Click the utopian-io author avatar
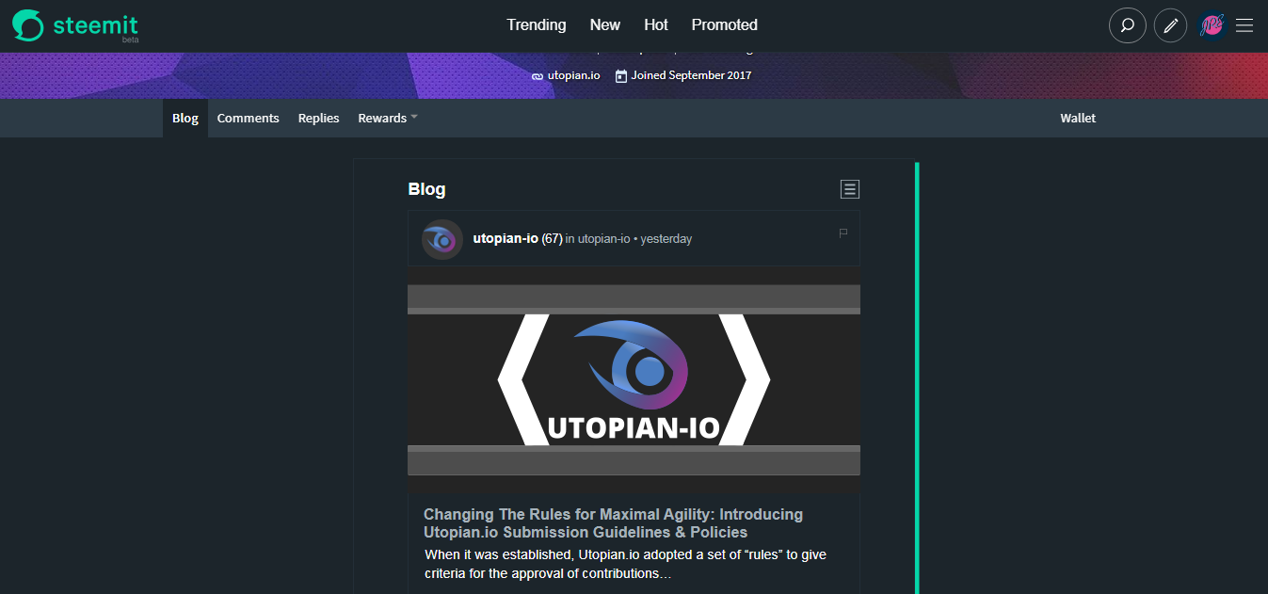 tap(441, 239)
